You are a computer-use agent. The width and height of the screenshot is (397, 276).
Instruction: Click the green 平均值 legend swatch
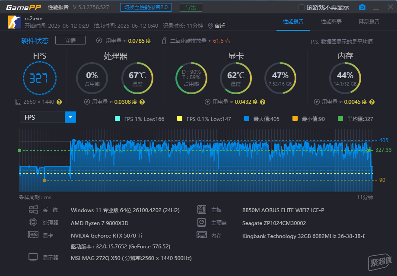pyautogui.click(x=340, y=118)
